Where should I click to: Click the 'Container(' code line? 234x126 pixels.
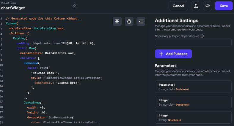click(32, 103)
